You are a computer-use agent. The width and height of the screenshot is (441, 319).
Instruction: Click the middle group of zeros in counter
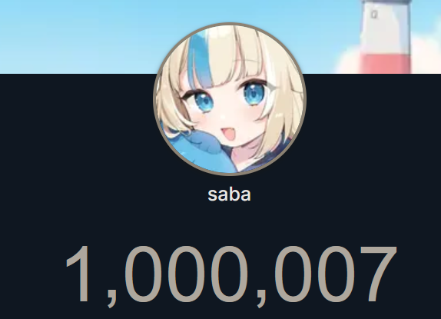coord(187,274)
